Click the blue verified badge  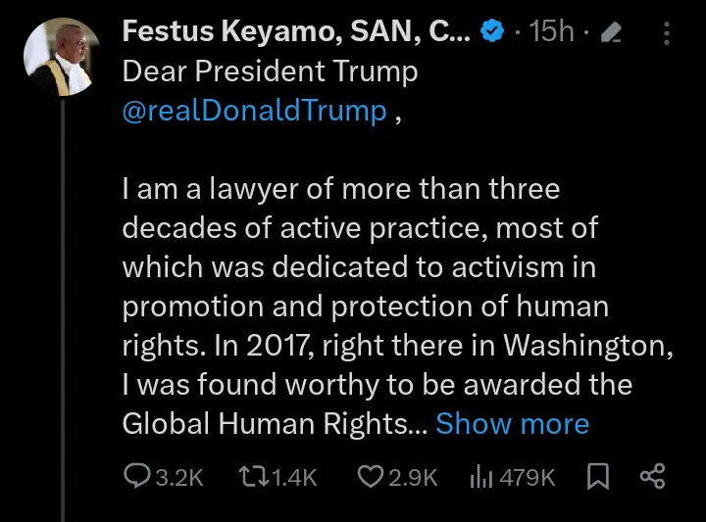point(492,32)
